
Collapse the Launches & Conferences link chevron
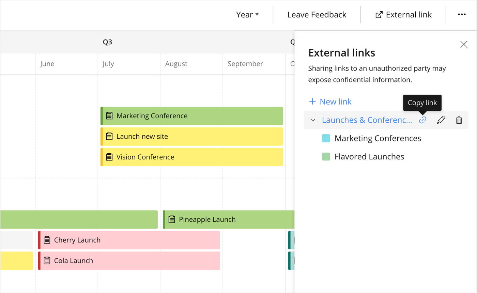pyautogui.click(x=313, y=120)
